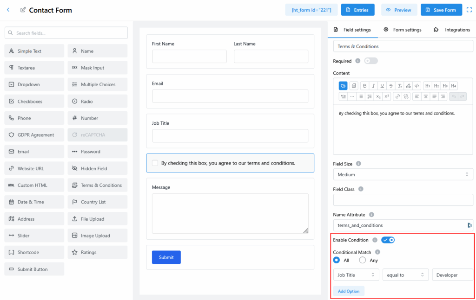Click the fullscreen expand icon

[x=469, y=10]
